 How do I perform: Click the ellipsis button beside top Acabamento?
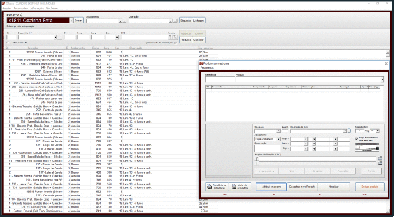125,21
